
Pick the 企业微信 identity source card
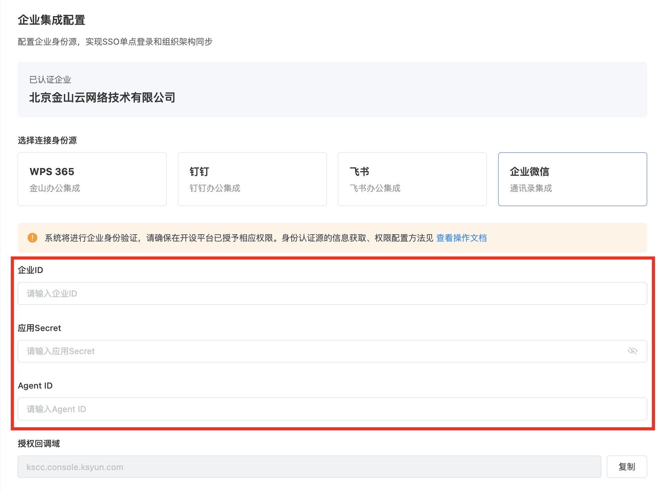click(x=573, y=179)
